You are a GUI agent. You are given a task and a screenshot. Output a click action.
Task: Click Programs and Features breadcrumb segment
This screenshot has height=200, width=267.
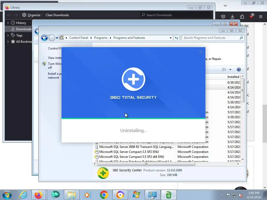pos(129,38)
